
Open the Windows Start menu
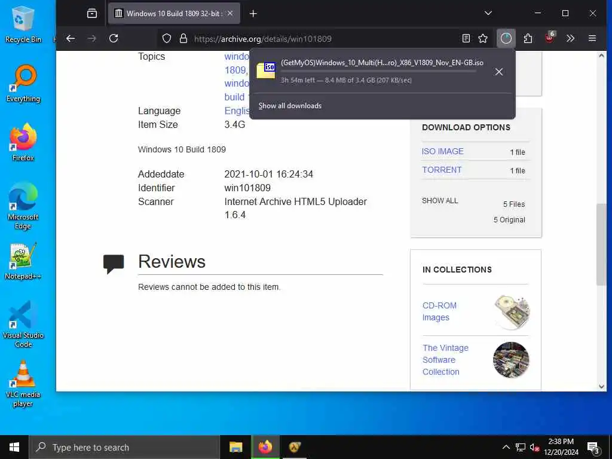(x=14, y=447)
